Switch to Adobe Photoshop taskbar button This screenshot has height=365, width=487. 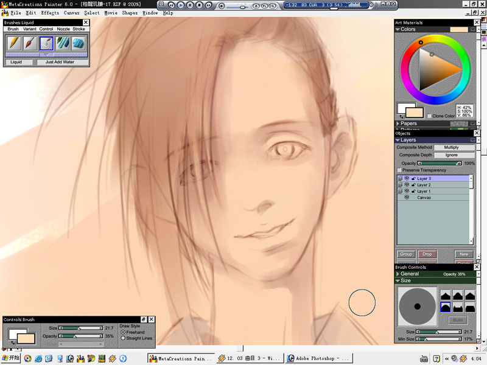coord(319,358)
